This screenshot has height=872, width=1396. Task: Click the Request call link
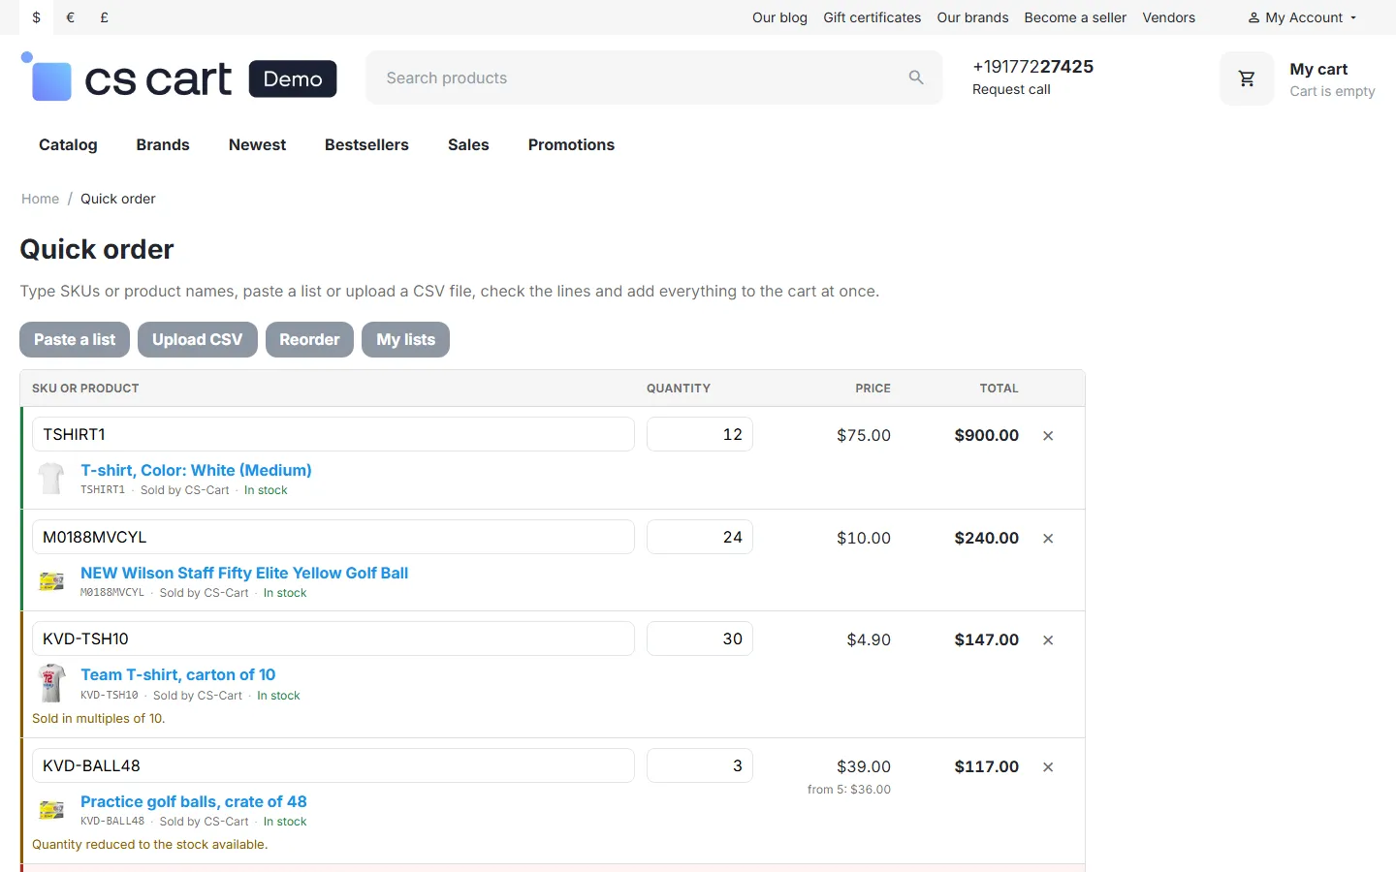click(x=1011, y=89)
